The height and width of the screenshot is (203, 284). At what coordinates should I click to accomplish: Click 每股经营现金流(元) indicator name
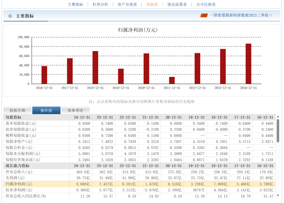(x=23, y=160)
